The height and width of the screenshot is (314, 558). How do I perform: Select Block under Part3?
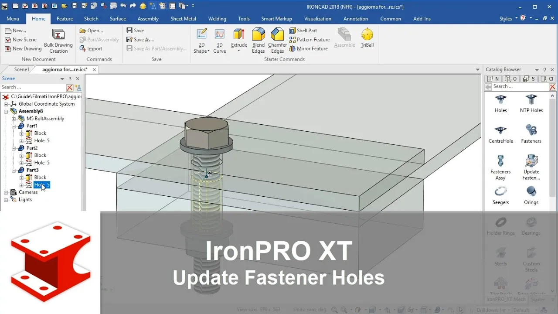click(40, 177)
